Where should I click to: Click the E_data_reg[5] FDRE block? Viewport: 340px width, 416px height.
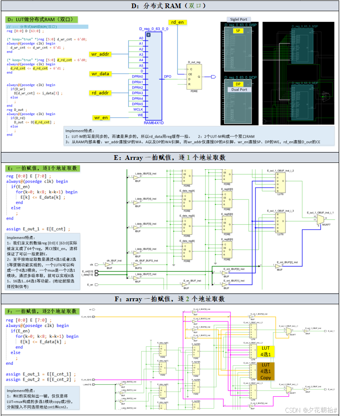tap(187, 226)
